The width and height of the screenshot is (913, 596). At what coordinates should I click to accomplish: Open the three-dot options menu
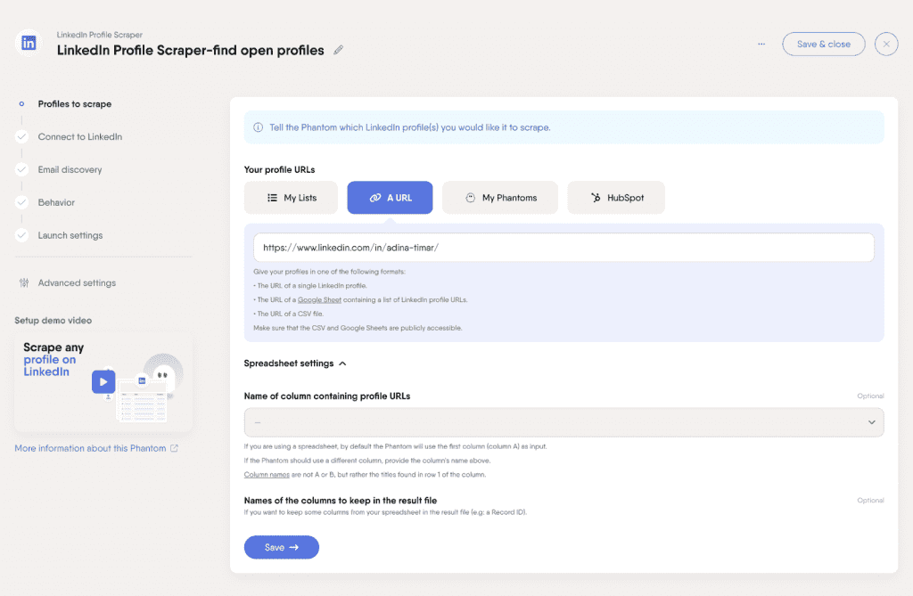(761, 43)
